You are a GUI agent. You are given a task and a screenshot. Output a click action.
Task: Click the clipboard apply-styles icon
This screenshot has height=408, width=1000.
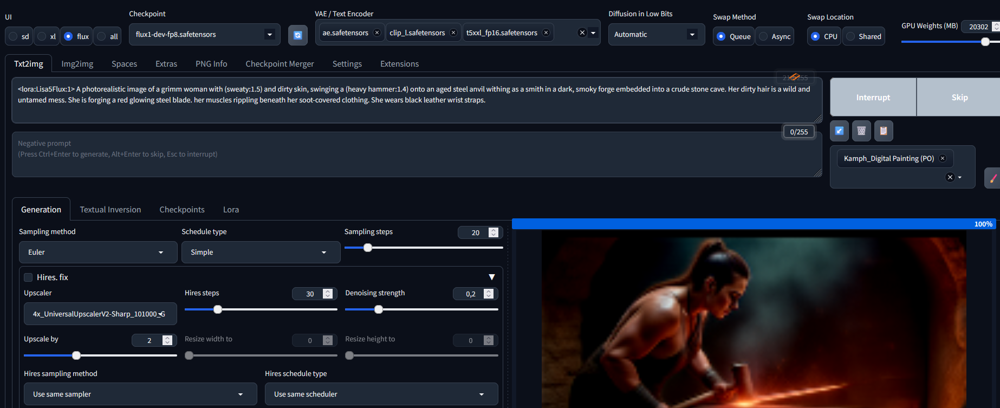[x=884, y=131]
